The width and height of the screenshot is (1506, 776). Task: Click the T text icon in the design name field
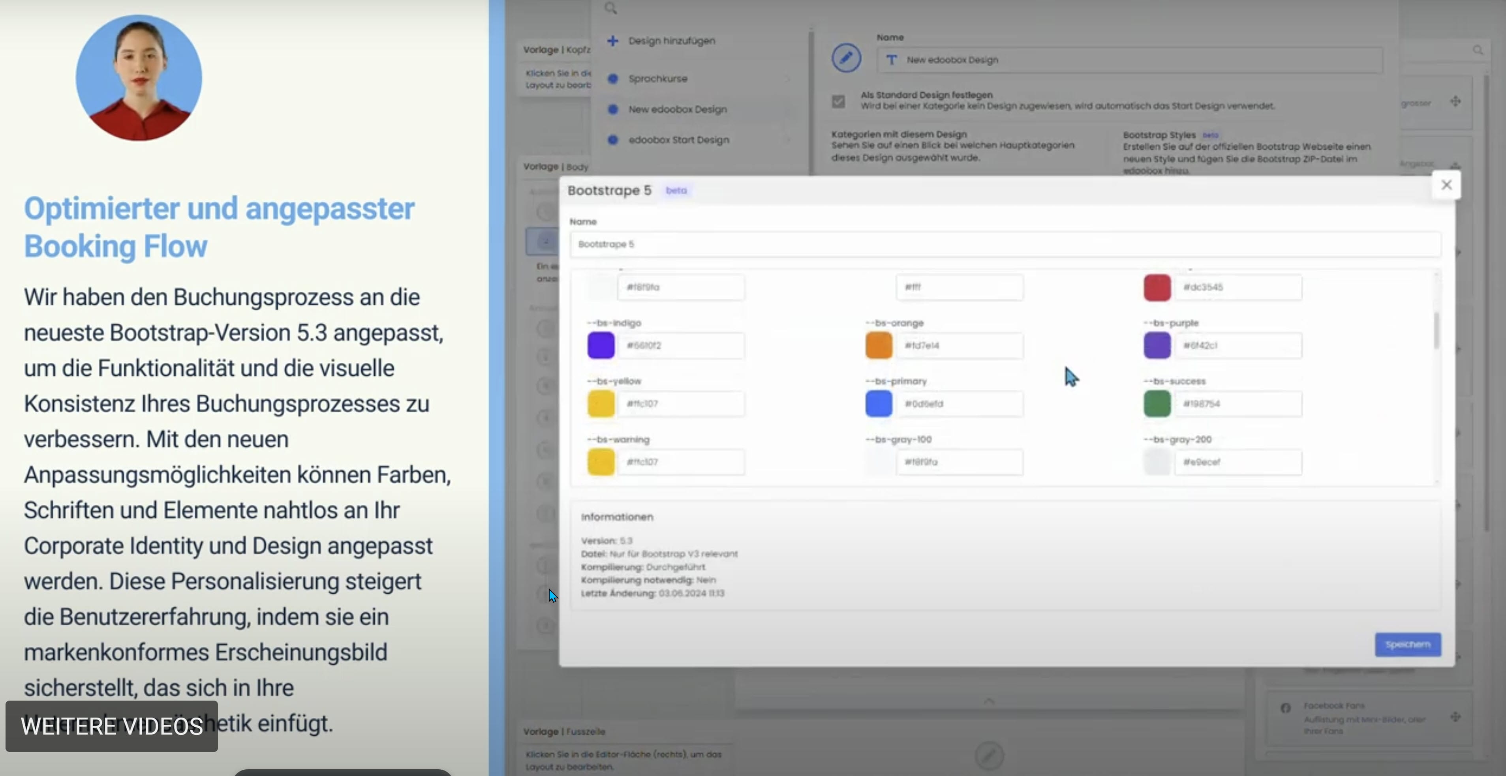coord(892,60)
